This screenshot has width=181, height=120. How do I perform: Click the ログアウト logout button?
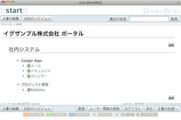click(x=133, y=109)
